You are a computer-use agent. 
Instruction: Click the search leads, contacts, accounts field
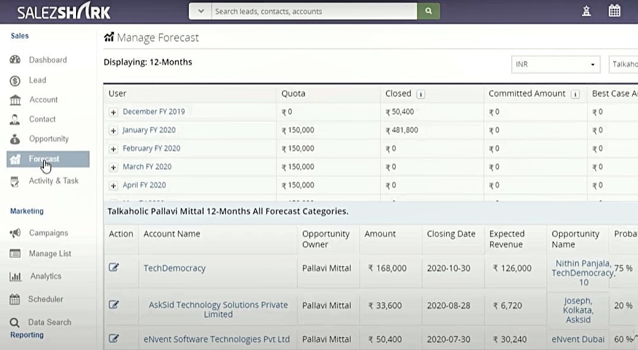pos(314,11)
